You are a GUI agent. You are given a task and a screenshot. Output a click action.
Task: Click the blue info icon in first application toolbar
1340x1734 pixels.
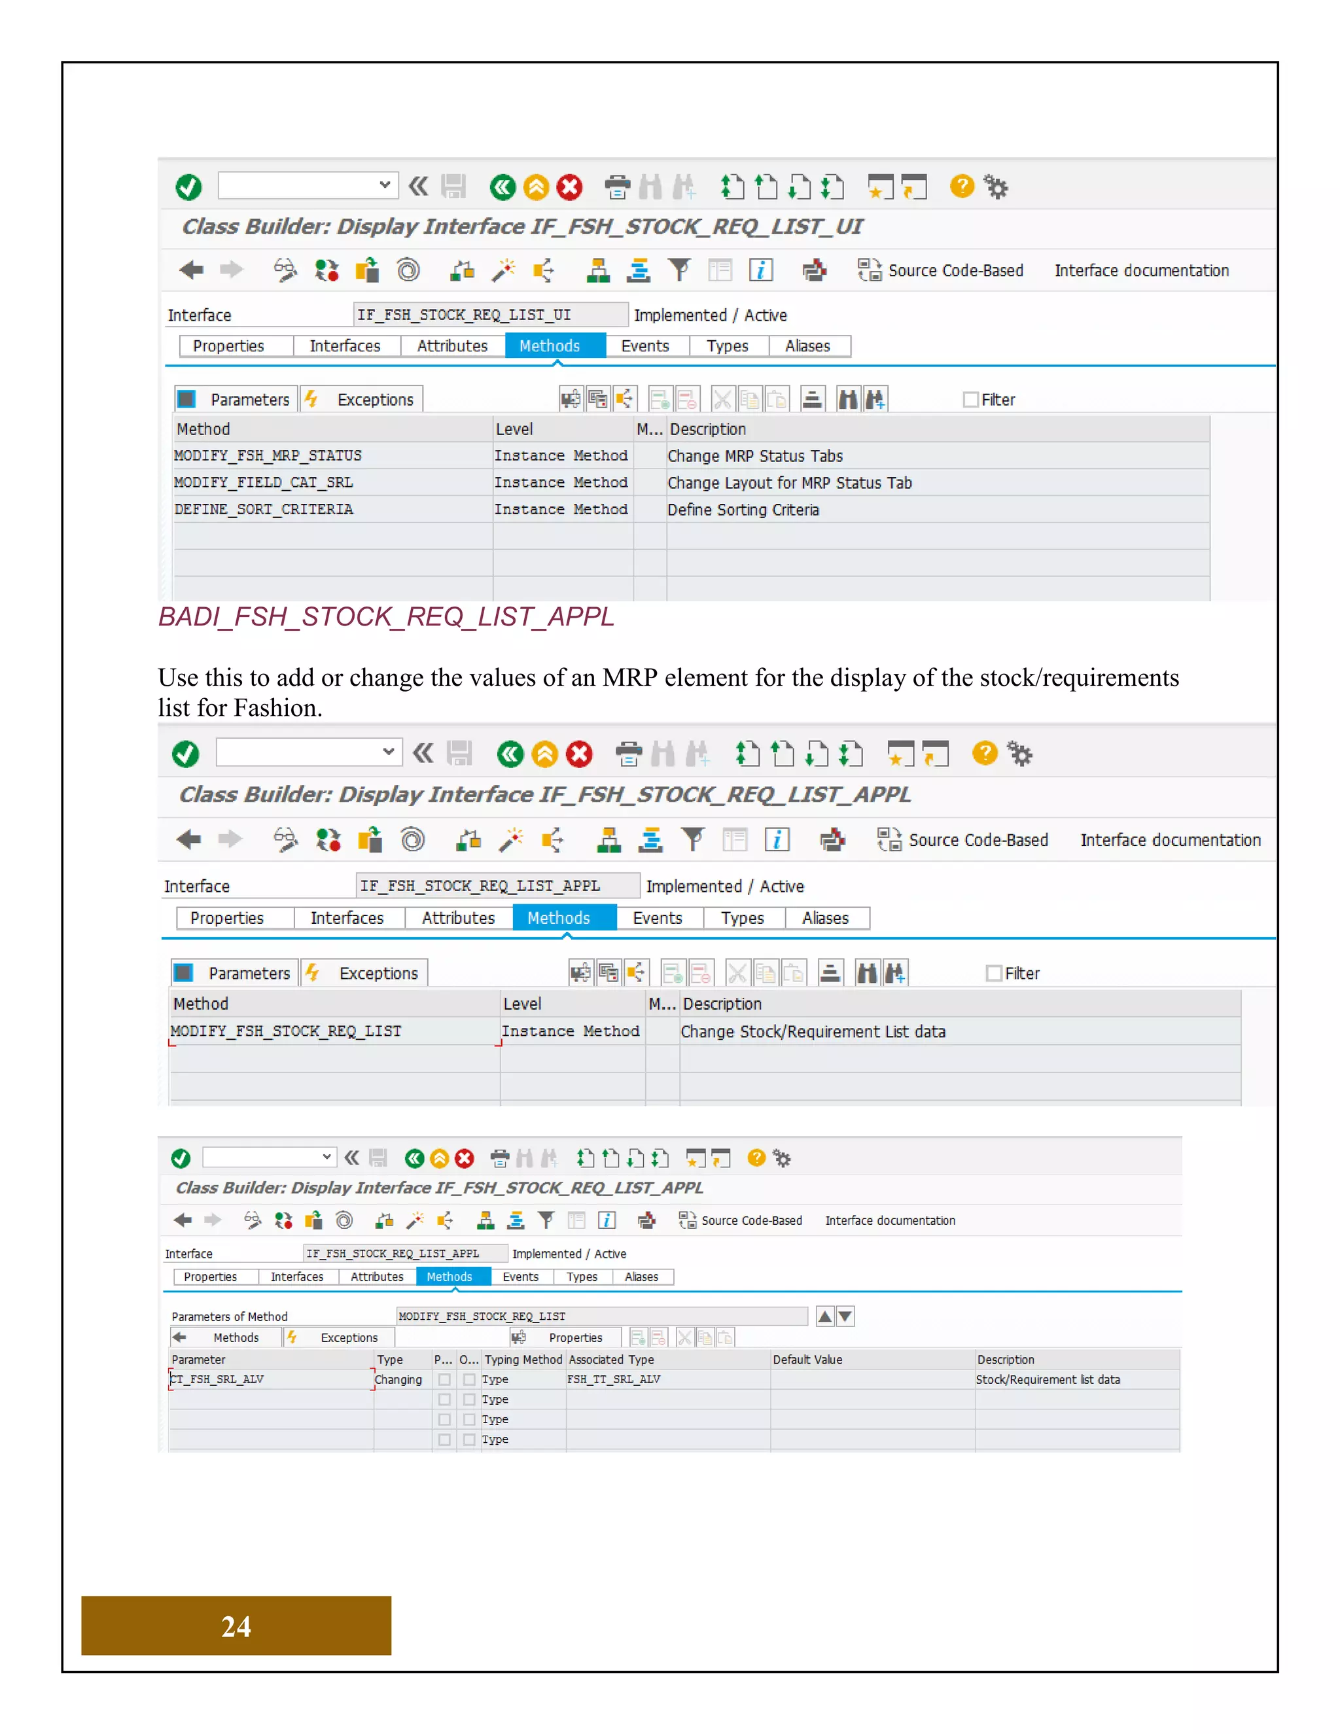pos(760,270)
